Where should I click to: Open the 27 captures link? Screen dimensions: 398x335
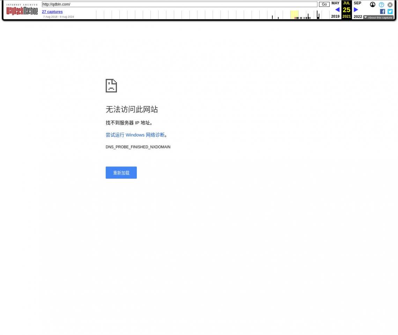[52, 12]
